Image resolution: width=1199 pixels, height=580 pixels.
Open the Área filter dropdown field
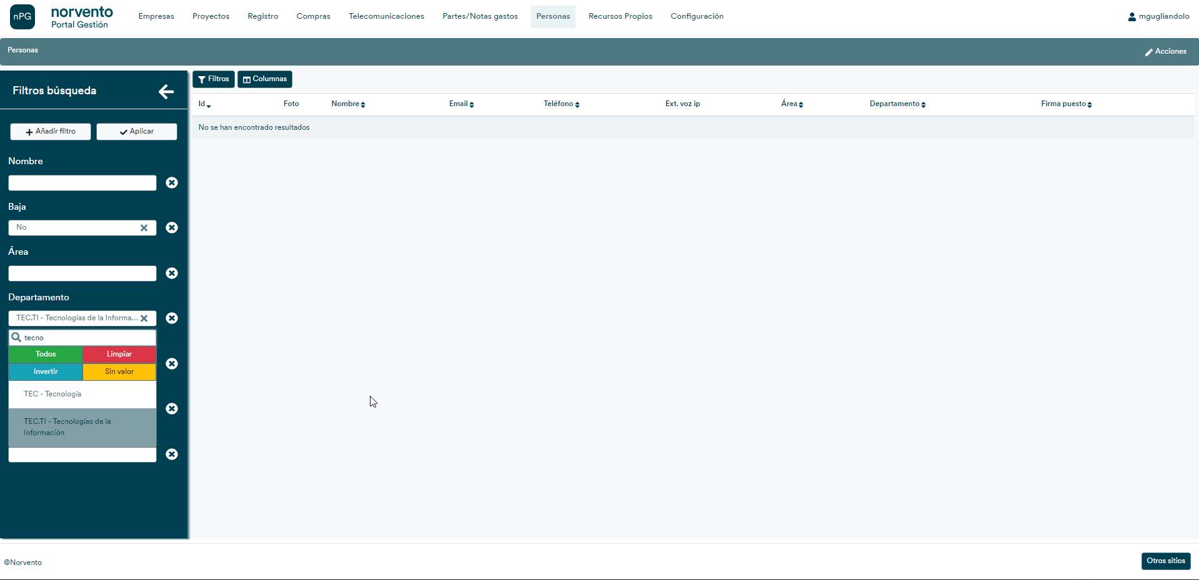(x=82, y=273)
